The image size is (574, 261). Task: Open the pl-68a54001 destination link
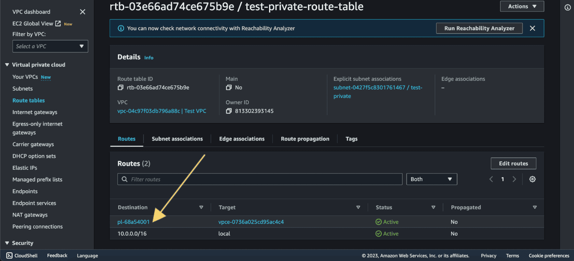pos(133,222)
